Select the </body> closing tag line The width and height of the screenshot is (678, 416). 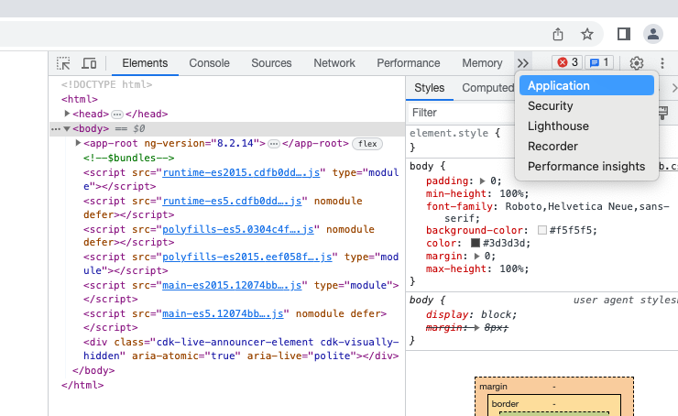[93, 370]
